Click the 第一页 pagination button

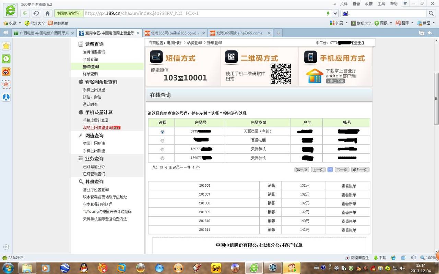[x=302, y=170]
